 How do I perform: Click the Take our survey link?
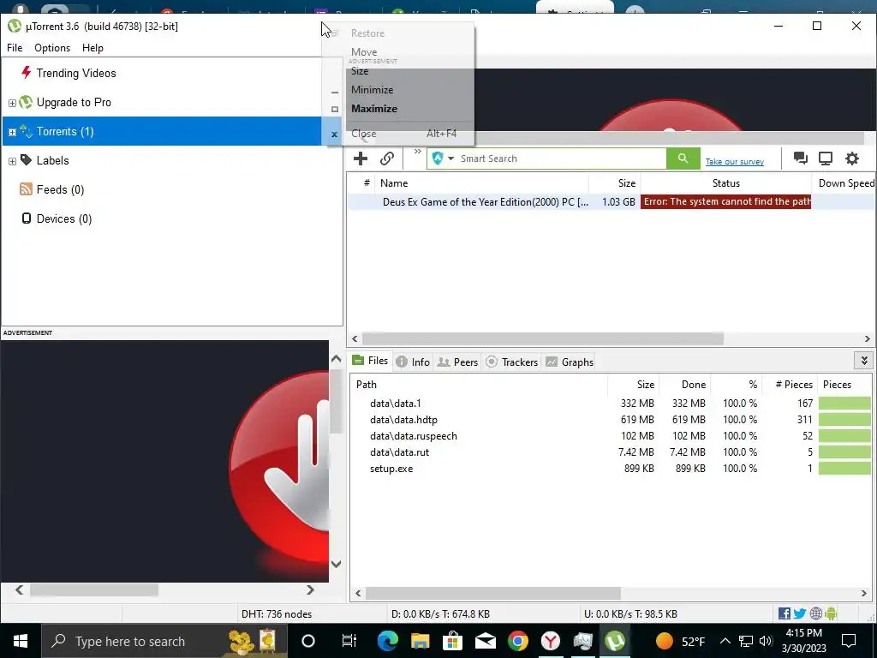(734, 161)
